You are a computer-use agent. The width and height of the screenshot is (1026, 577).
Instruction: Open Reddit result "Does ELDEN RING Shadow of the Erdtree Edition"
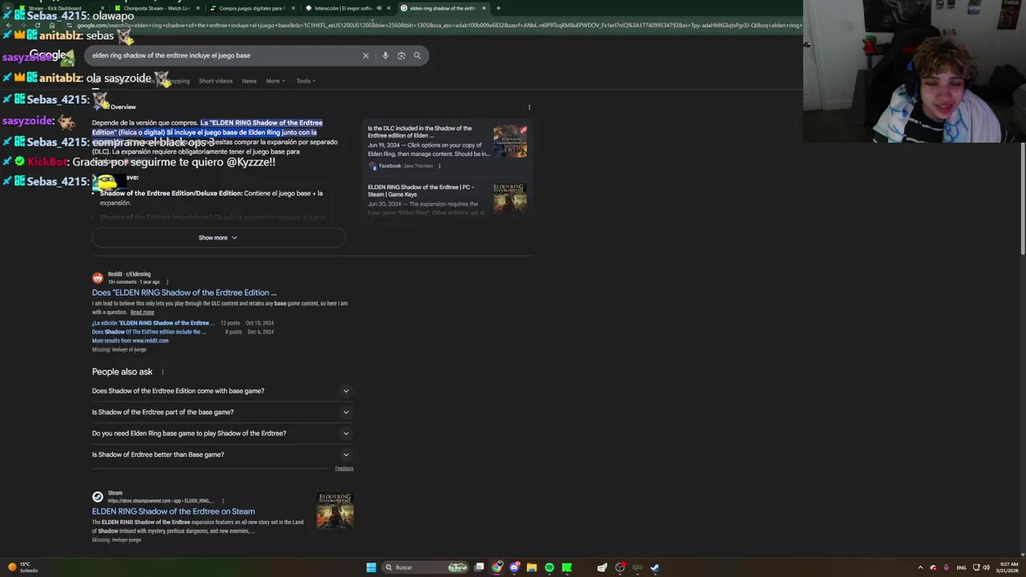[184, 293]
